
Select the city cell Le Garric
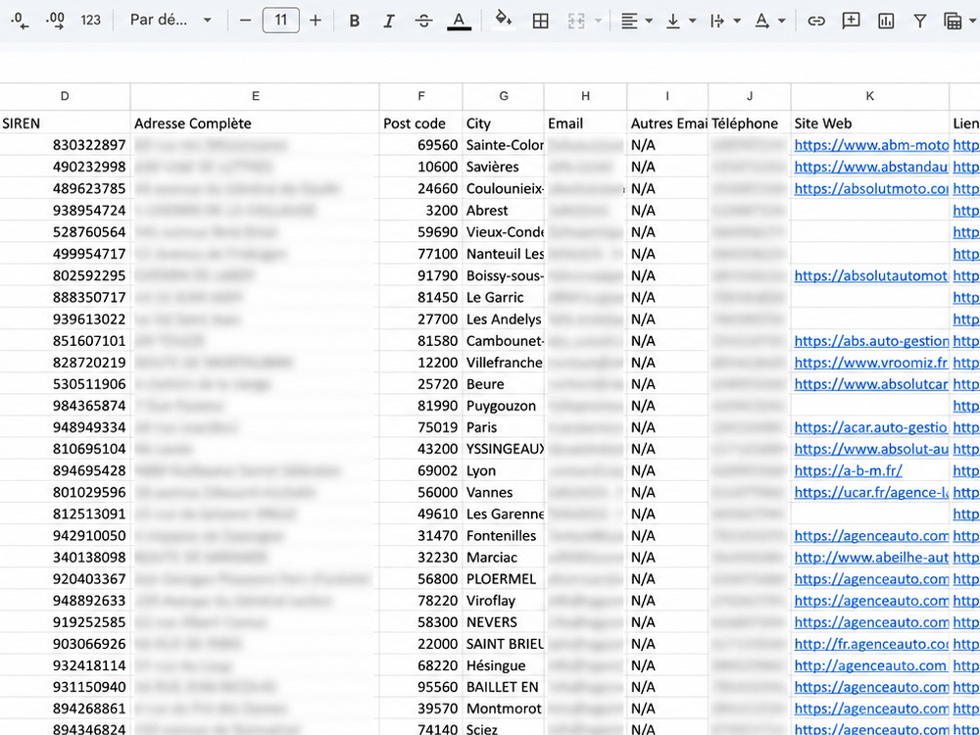coord(504,298)
